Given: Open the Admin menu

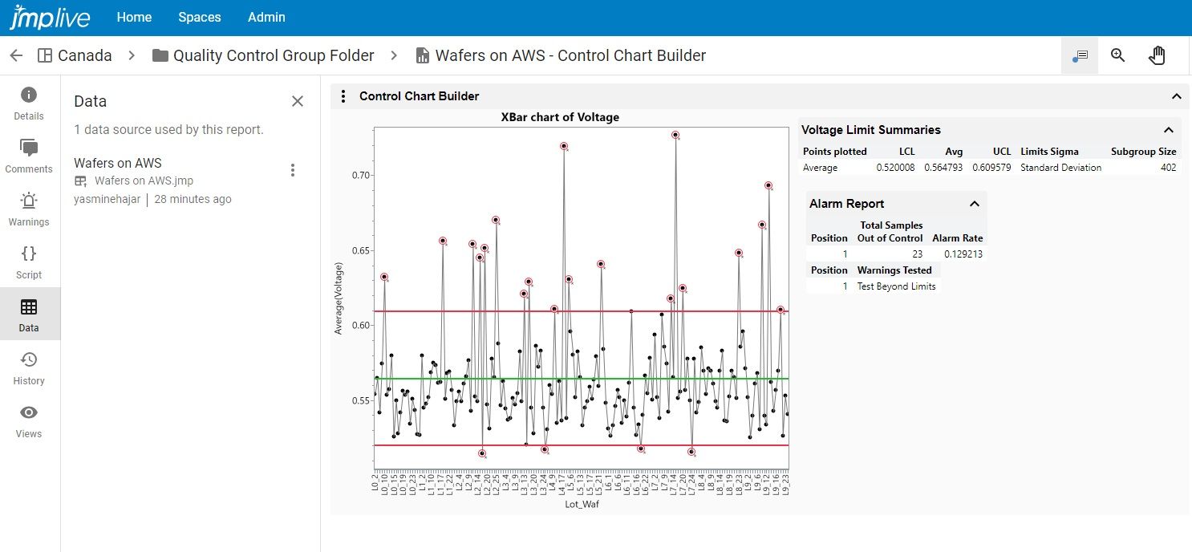Looking at the screenshot, I should pyautogui.click(x=266, y=17).
